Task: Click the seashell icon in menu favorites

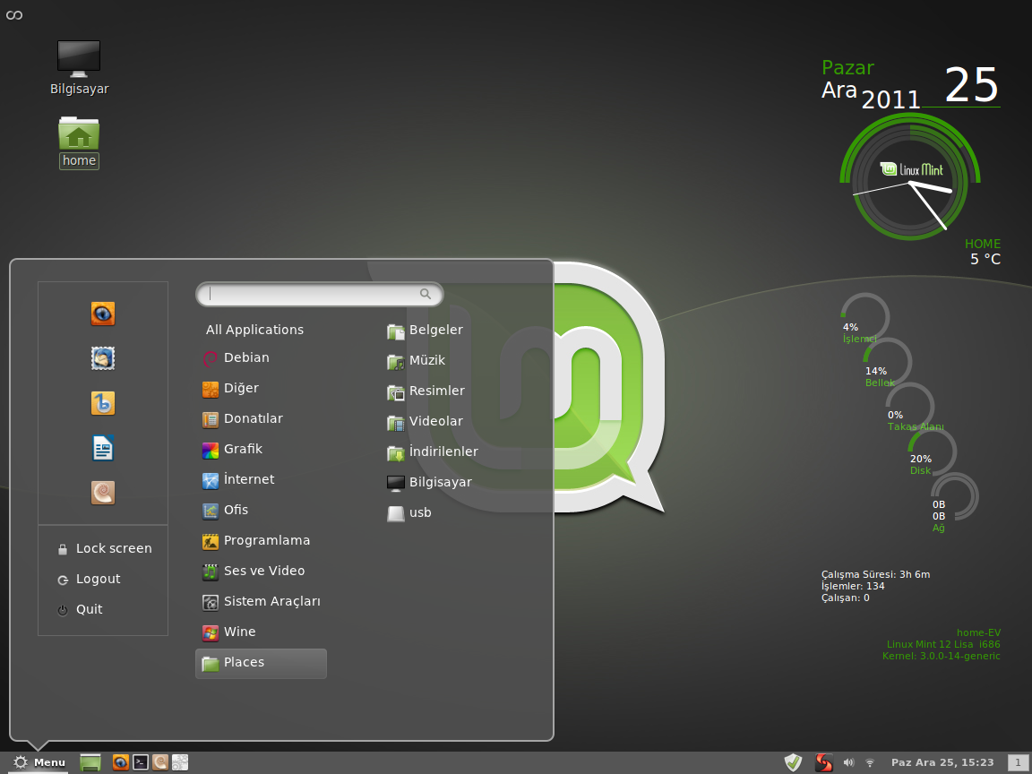Action: (x=103, y=493)
